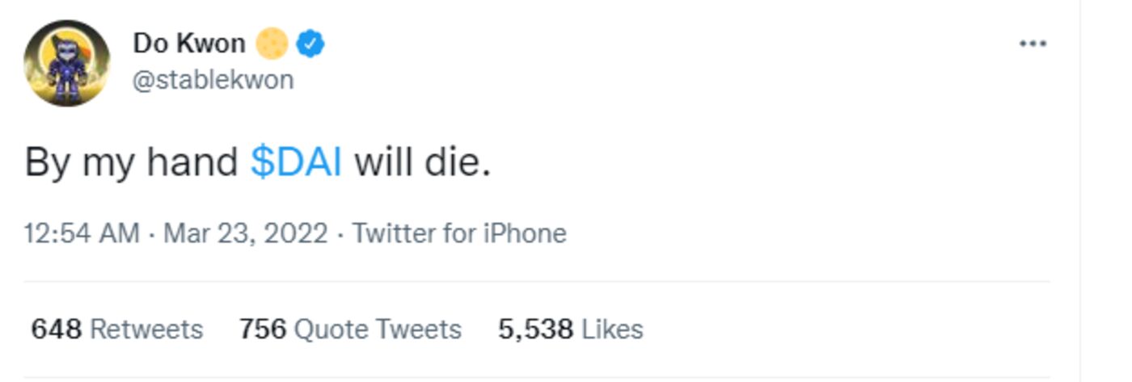
Task: Click the Quote Tweets label
Action: point(378,330)
